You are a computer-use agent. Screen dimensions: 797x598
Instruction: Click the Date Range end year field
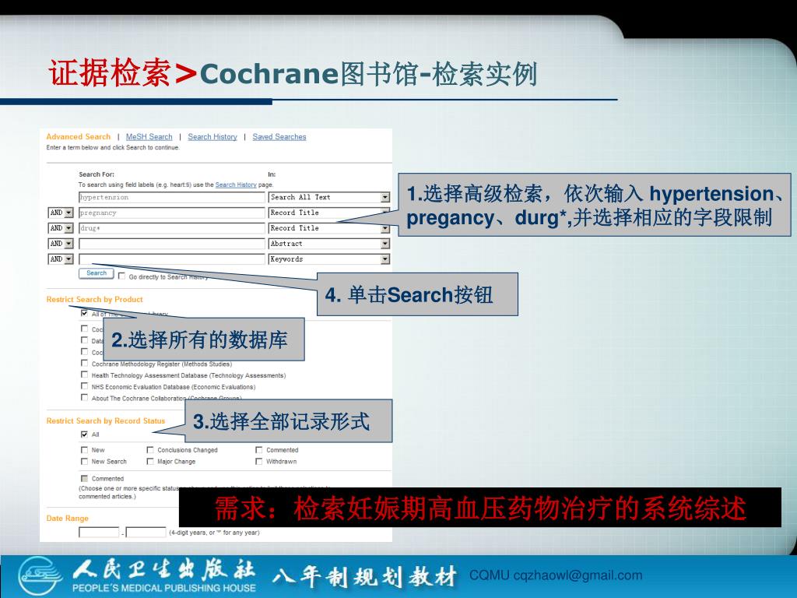(x=146, y=533)
